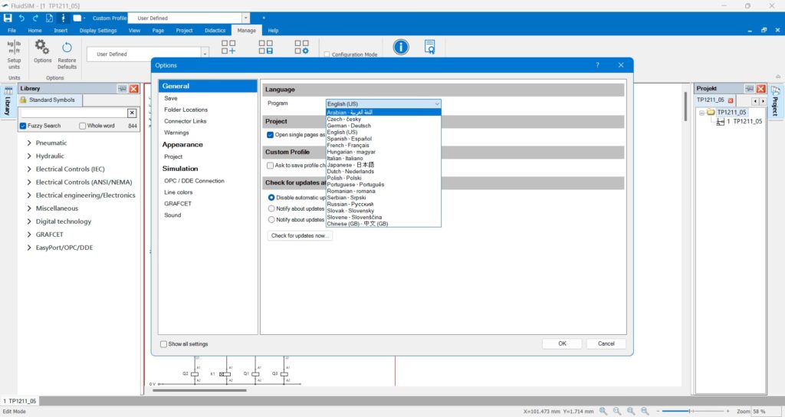
Task: Select Disable automatic updates radio button
Action: pos(271,197)
